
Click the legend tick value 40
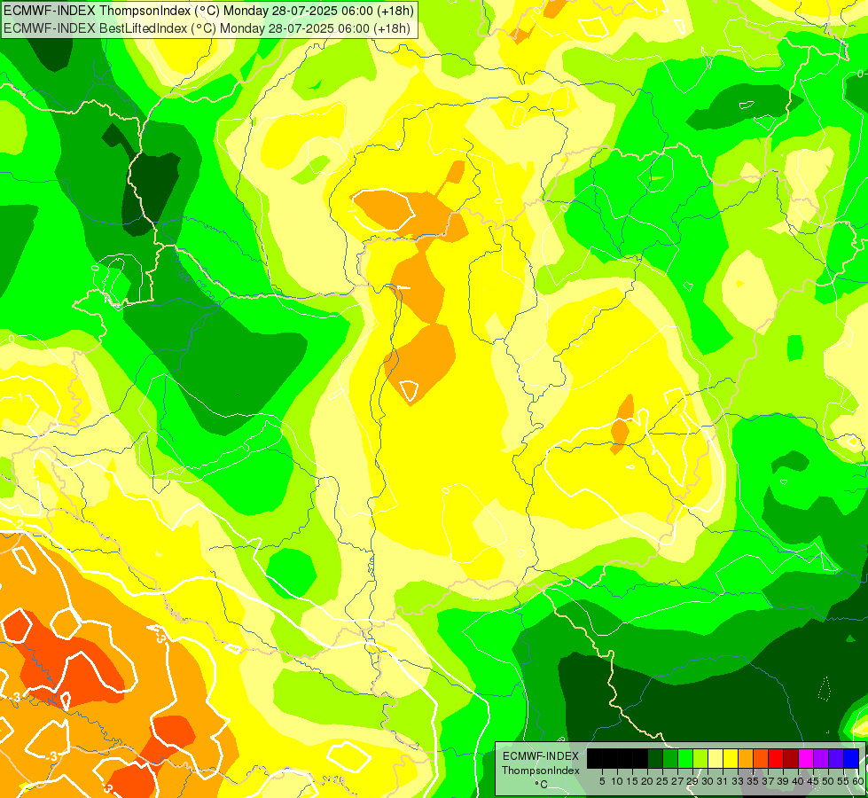(x=798, y=781)
